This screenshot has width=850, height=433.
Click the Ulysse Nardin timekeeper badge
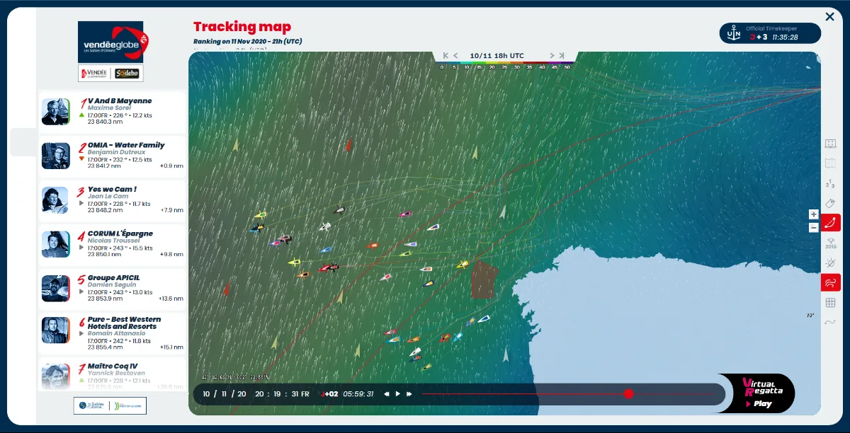pos(771,33)
